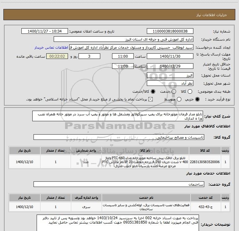Click the days remaining field showing 3
The image size is (239, 231).
click(89, 56)
